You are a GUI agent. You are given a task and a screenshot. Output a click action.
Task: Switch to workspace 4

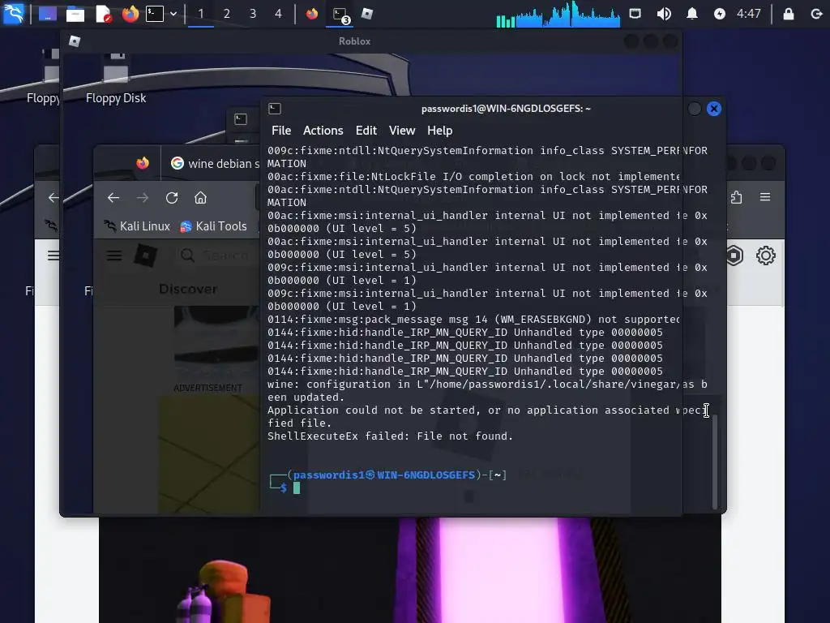tap(279, 14)
